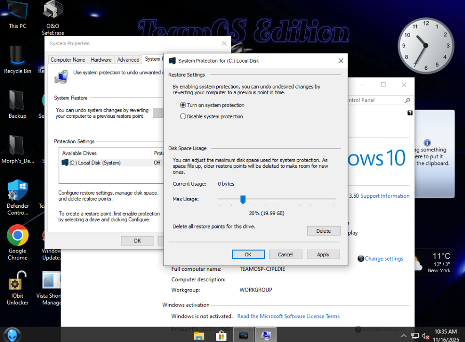Open Vista Shortcut Manager icon

[49, 288]
